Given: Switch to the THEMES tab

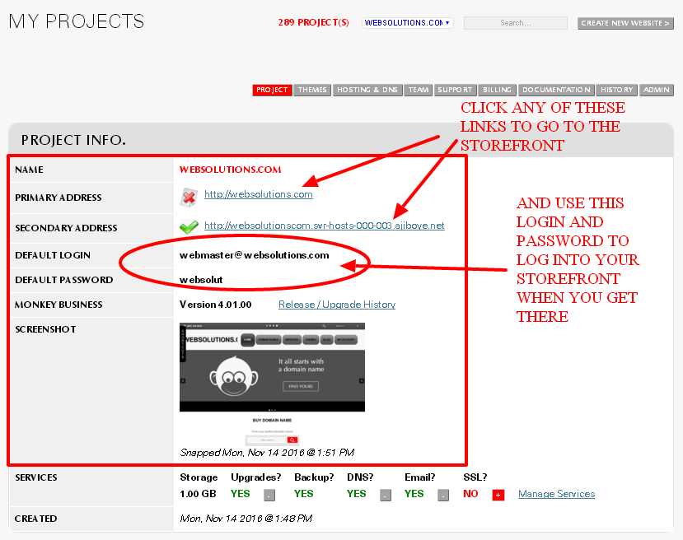Looking at the screenshot, I should click(x=312, y=90).
